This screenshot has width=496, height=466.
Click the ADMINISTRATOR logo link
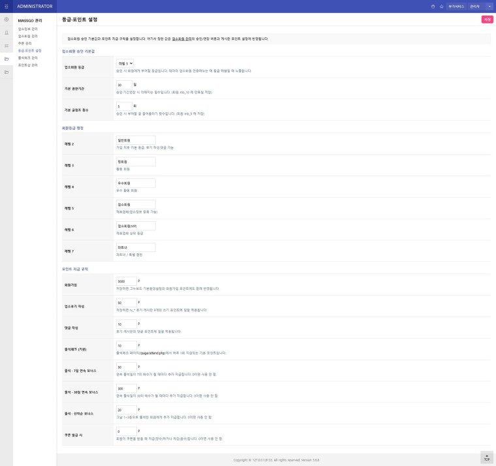pyautogui.click(x=35, y=7)
